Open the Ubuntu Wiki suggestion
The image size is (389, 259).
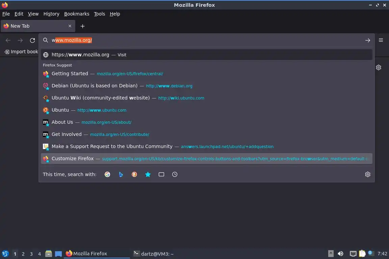206,98
